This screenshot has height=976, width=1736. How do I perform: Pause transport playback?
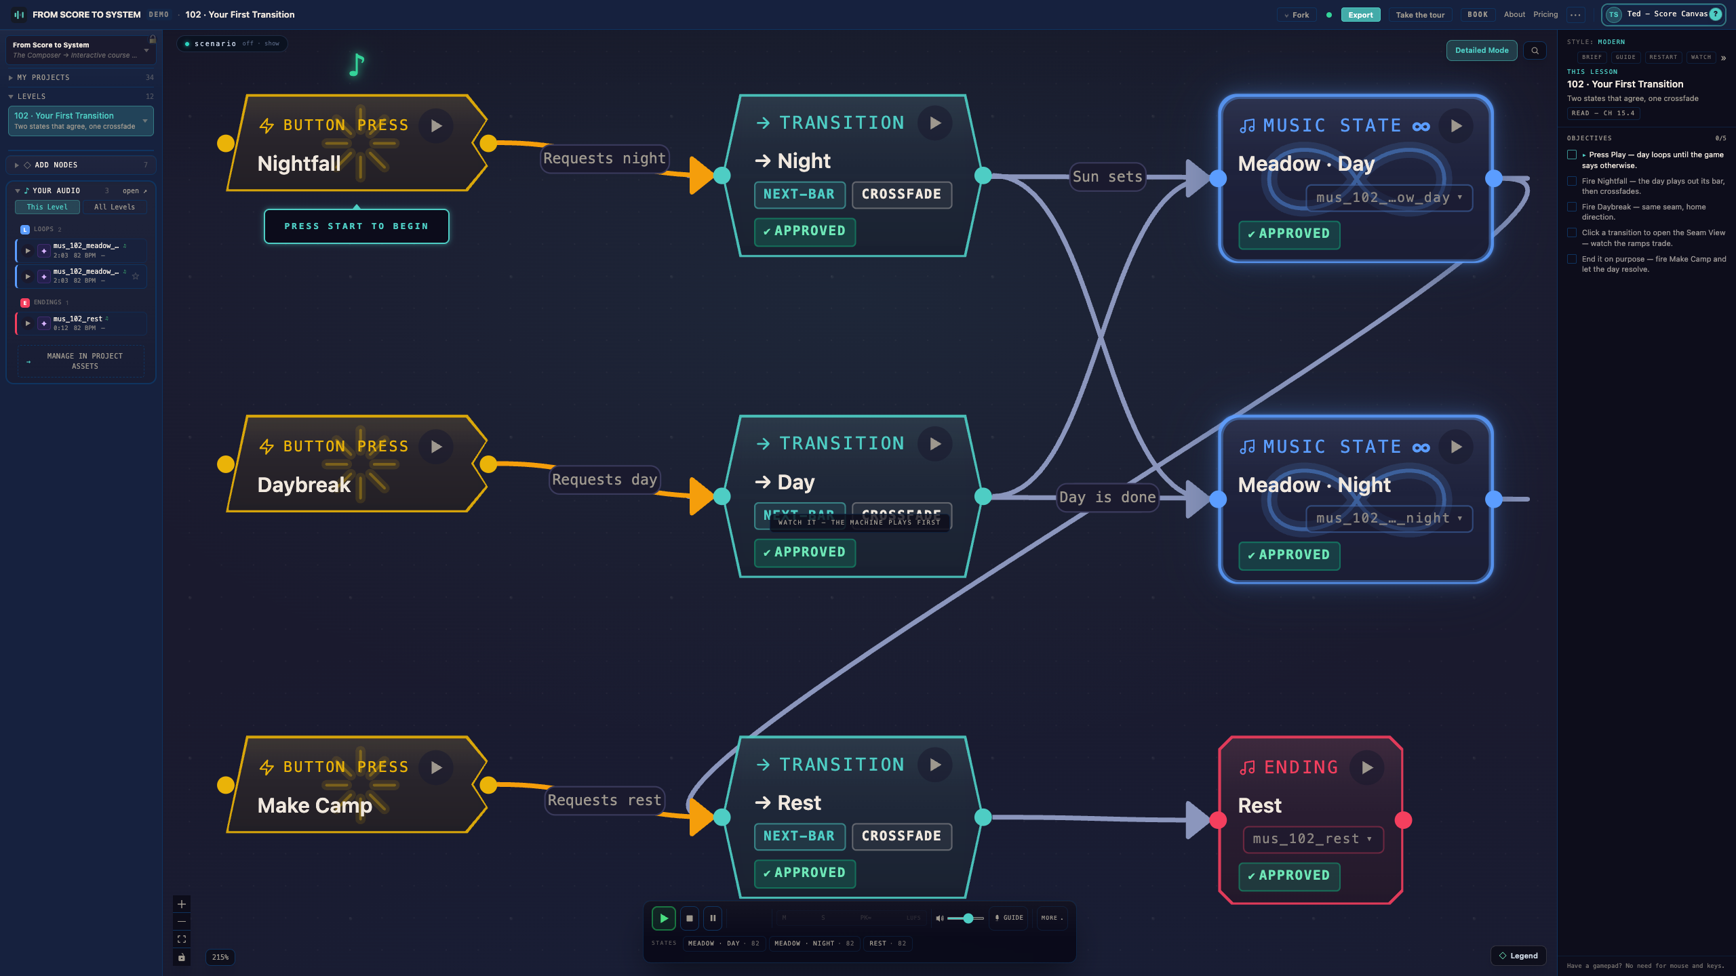pos(713,918)
